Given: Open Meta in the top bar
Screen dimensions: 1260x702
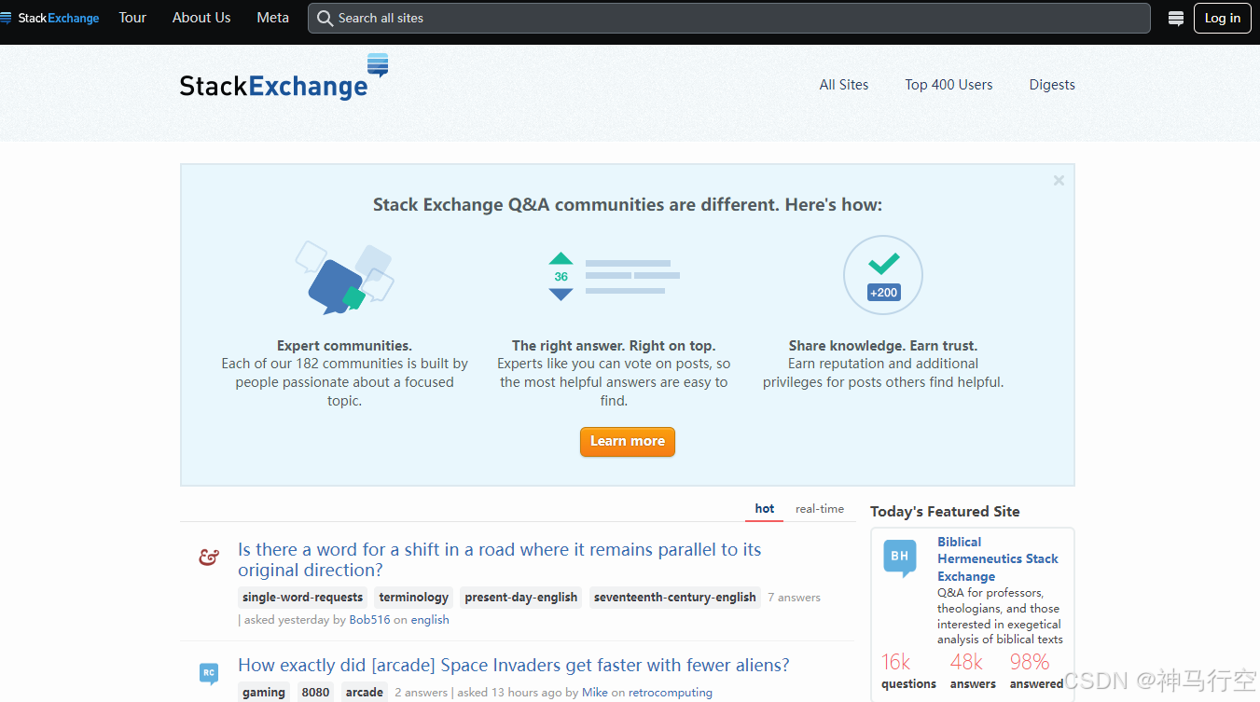Looking at the screenshot, I should [273, 18].
